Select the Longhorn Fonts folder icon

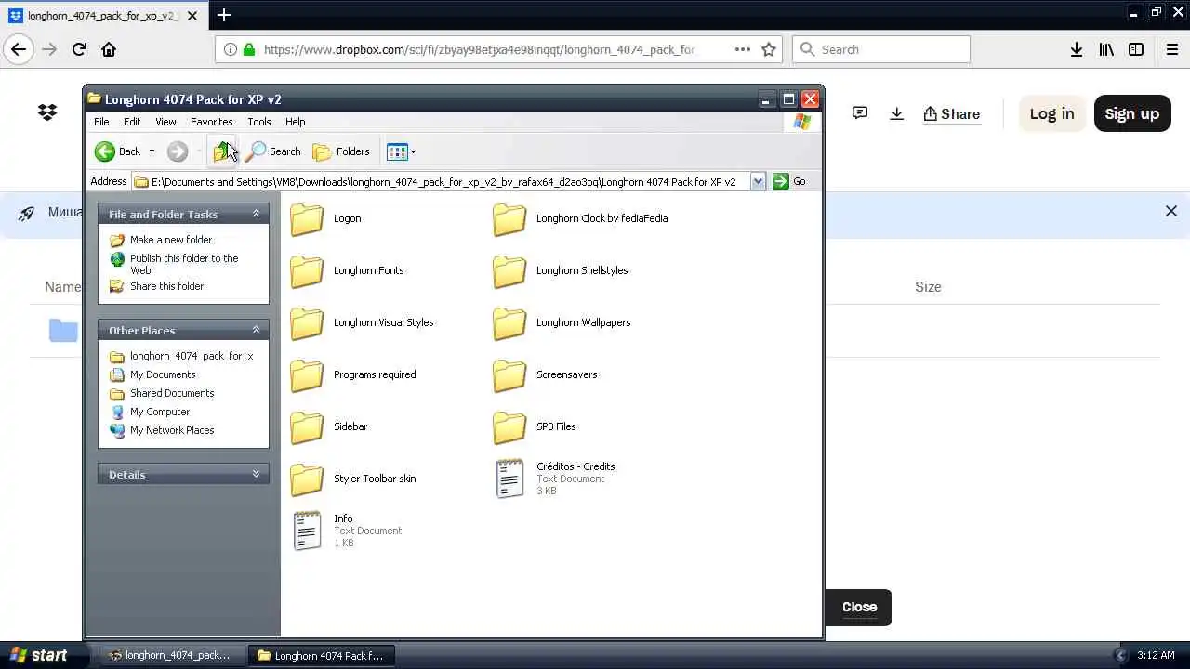307,271
